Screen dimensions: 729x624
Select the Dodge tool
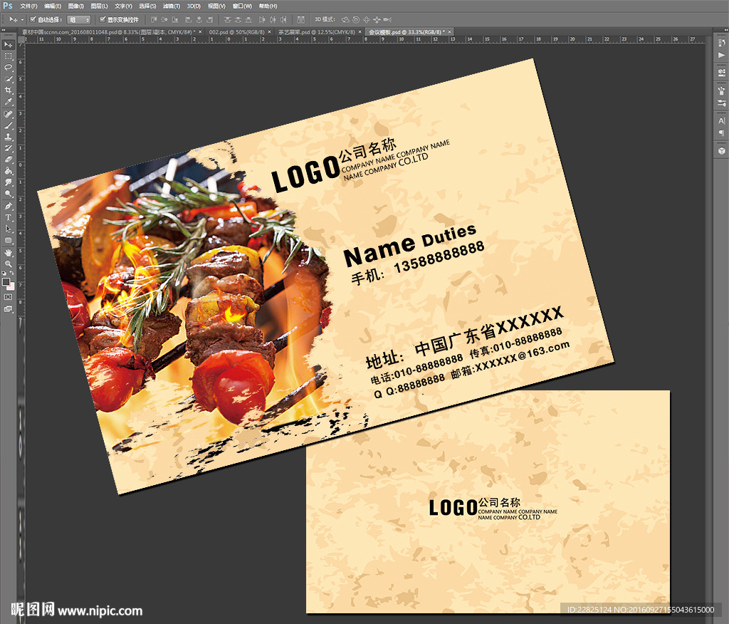(x=8, y=194)
